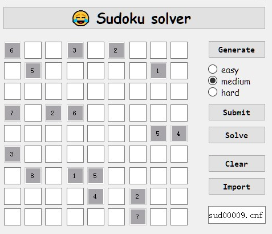272x234 pixels.
Task: Select the gray cell containing 7 in the bottom row
Action: (138, 217)
